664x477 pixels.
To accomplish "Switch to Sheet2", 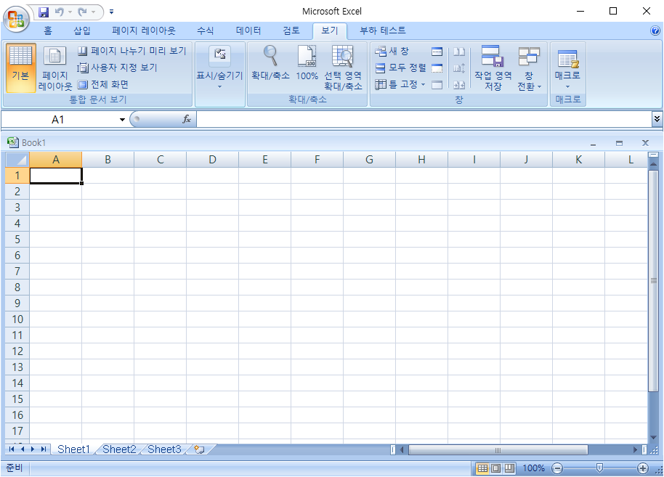I will click(119, 449).
